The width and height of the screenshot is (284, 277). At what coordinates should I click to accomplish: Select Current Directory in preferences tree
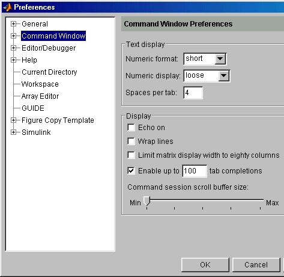(x=49, y=72)
